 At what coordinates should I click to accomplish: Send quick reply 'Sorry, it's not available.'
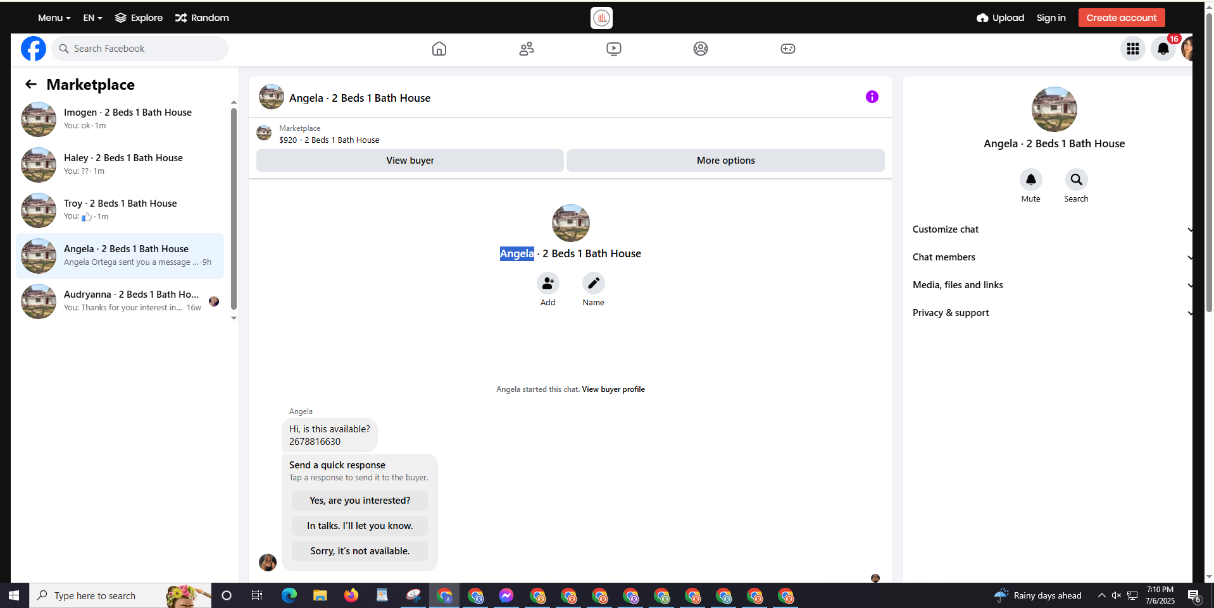pos(360,551)
